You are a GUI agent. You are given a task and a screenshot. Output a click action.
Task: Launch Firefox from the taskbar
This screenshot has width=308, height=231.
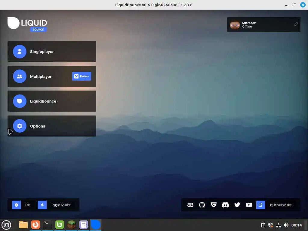[x=35, y=225]
